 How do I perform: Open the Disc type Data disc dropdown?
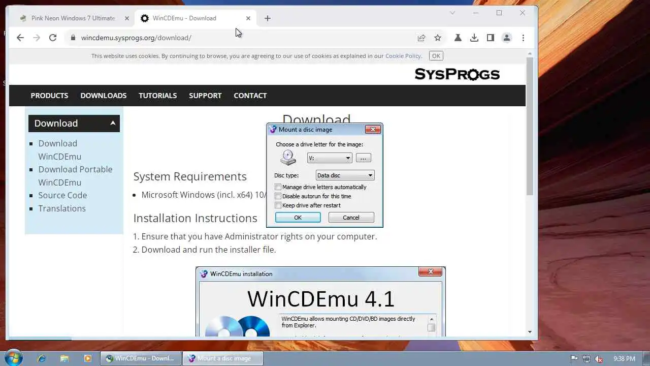point(345,175)
